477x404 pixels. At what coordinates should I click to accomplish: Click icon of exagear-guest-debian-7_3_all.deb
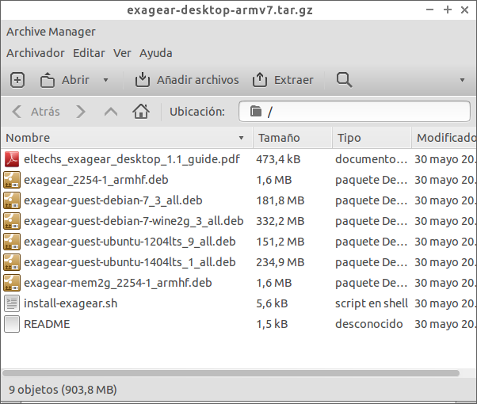coord(12,200)
